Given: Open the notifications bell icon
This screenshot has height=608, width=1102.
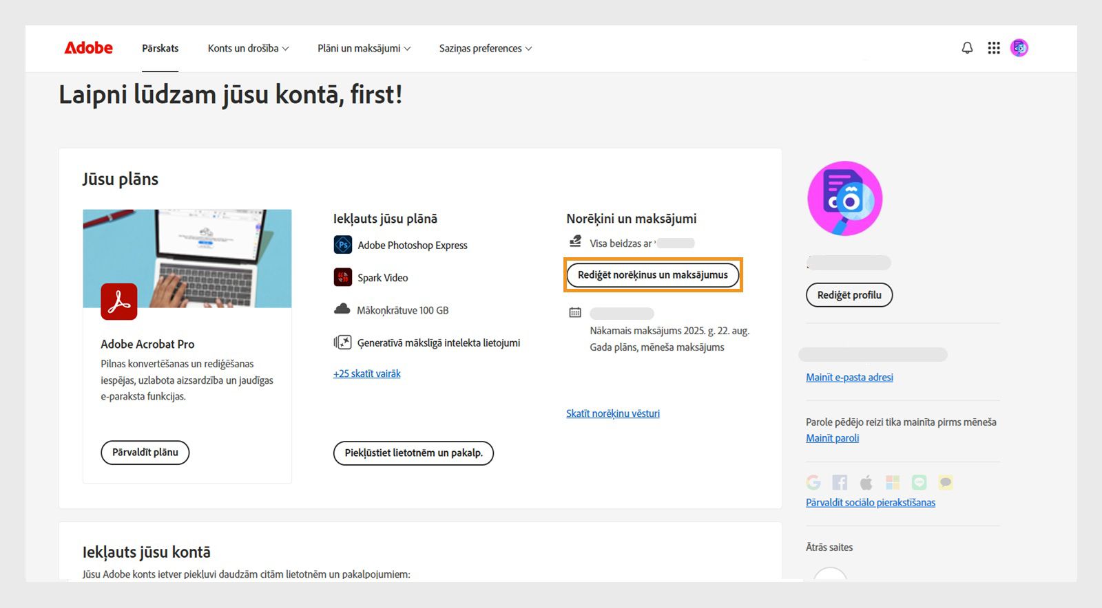Looking at the screenshot, I should [x=967, y=47].
